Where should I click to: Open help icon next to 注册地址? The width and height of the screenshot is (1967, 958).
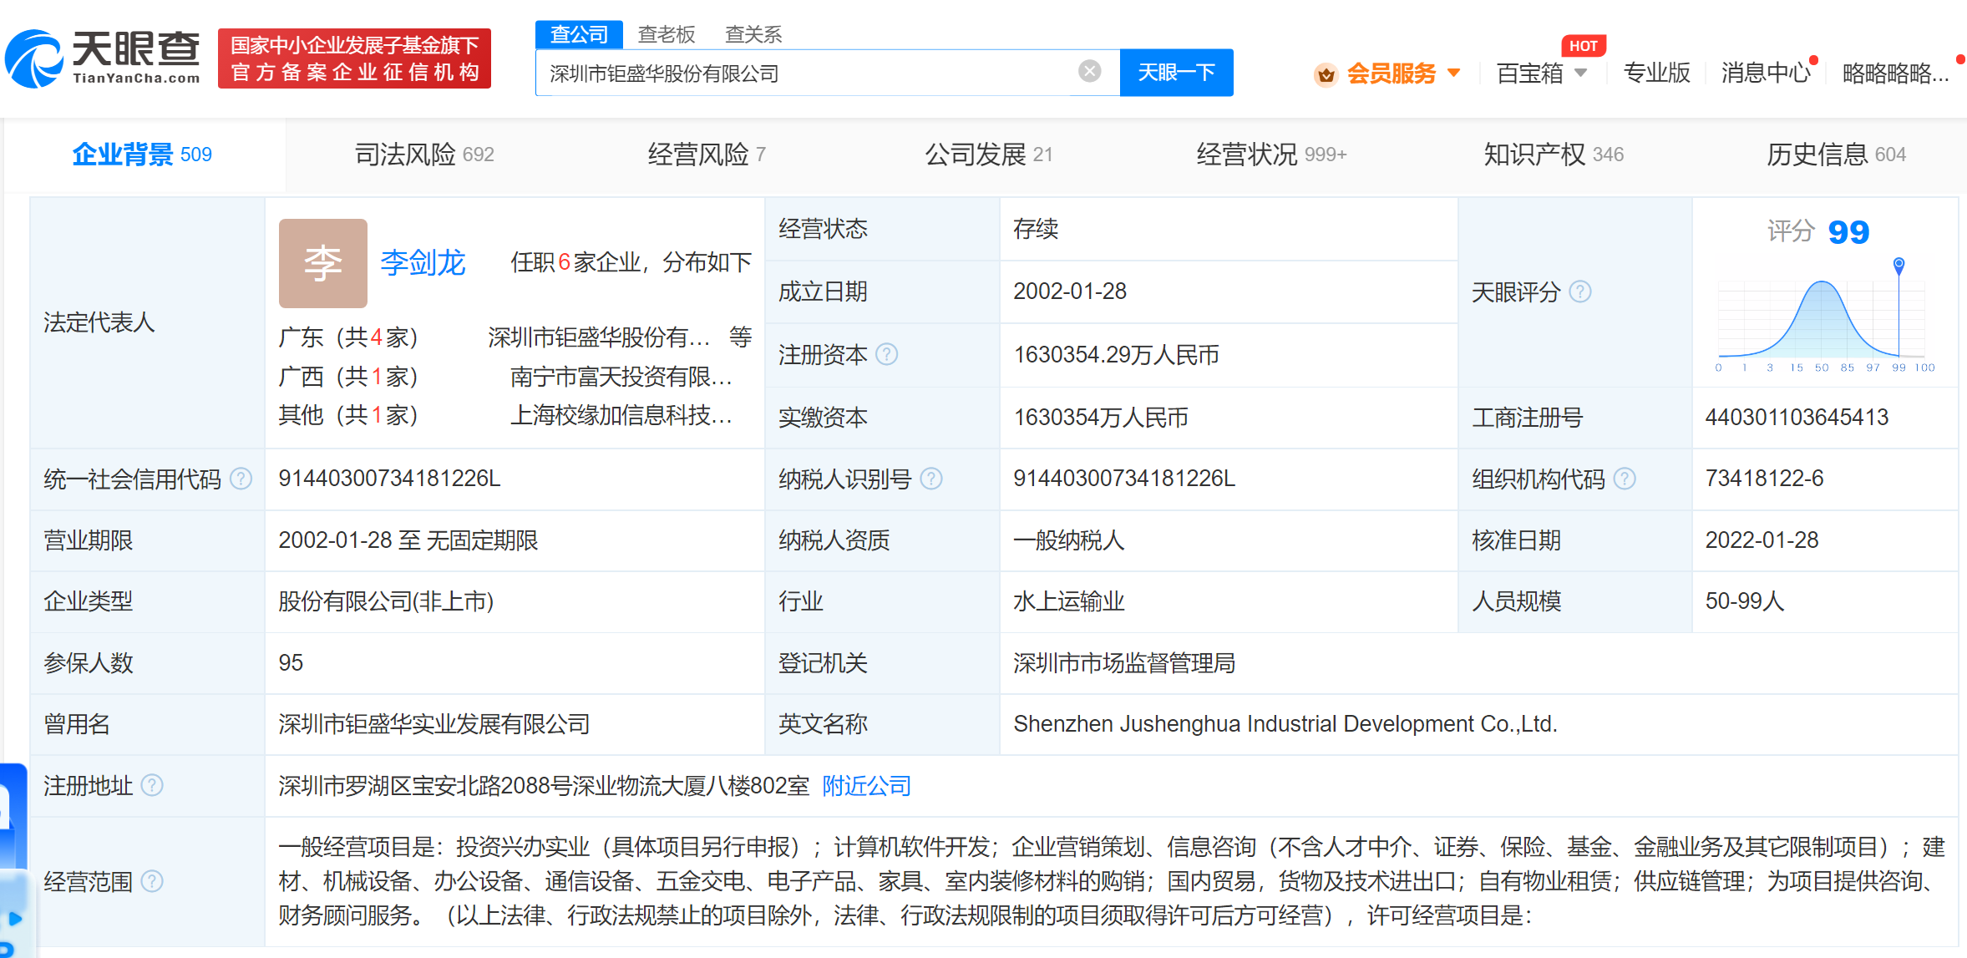click(152, 785)
